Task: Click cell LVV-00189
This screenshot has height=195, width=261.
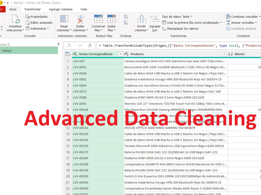Action: tap(98, 164)
